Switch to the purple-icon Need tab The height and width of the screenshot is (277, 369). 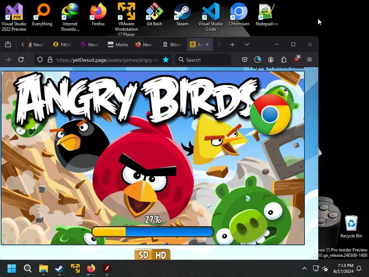click(x=89, y=44)
